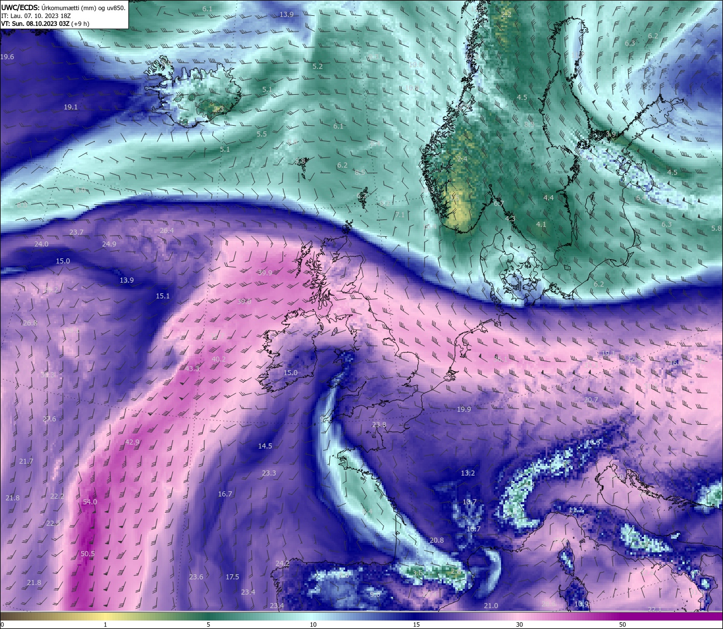Click the 39.9 value west of Scotland
Screen dimensions: 723x629
click(x=265, y=273)
